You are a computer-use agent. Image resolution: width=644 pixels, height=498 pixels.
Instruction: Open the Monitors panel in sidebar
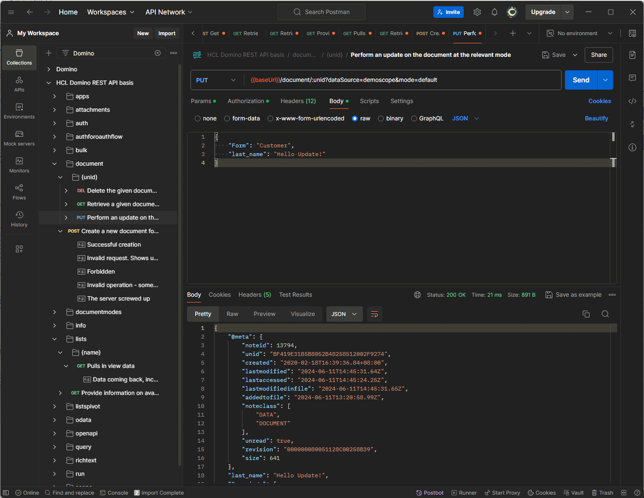pyautogui.click(x=19, y=165)
